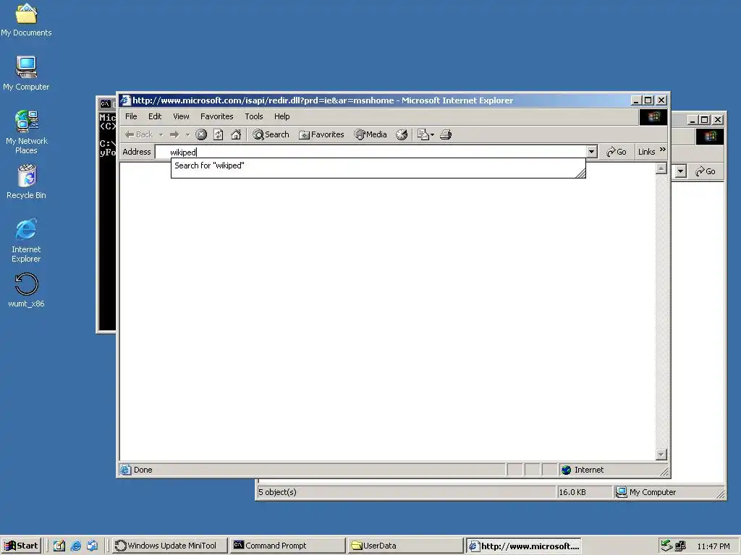
Task: Click the Start button
Action: 21,546
